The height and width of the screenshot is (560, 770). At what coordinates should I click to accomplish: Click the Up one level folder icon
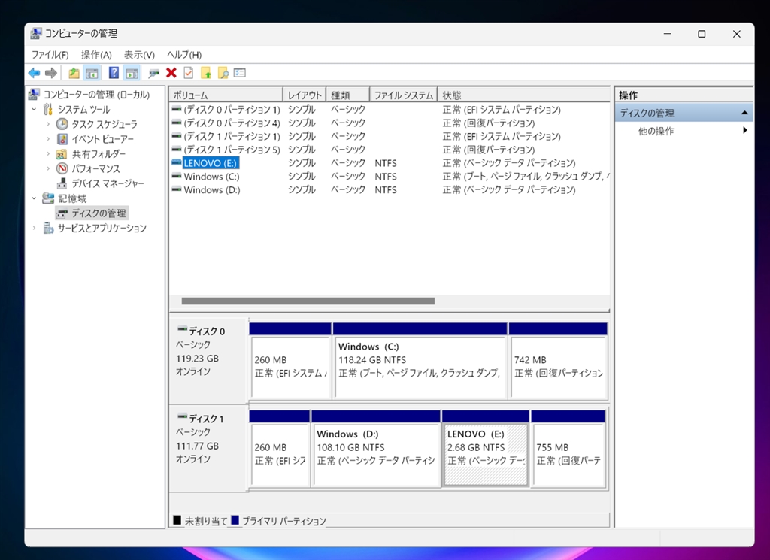pos(74,73)
